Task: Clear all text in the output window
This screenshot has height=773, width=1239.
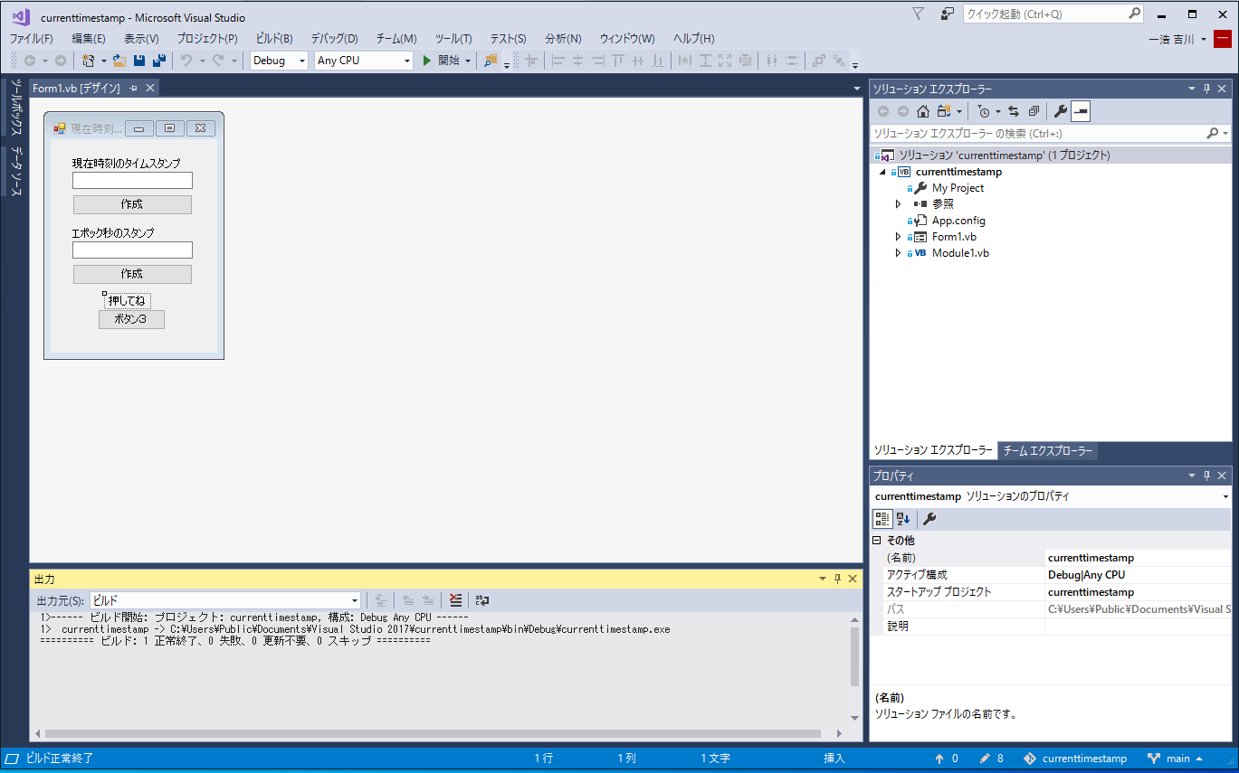Action: [455, 600]
